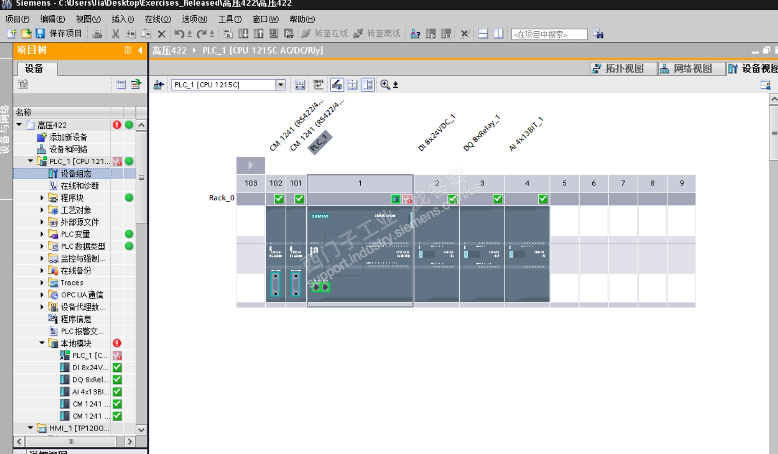Select 添加新设备 in project tree
Screen dimensions: 778x454
point(68,137)
